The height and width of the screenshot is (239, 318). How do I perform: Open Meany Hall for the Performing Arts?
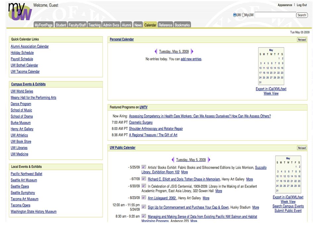[x=33, y=98]
